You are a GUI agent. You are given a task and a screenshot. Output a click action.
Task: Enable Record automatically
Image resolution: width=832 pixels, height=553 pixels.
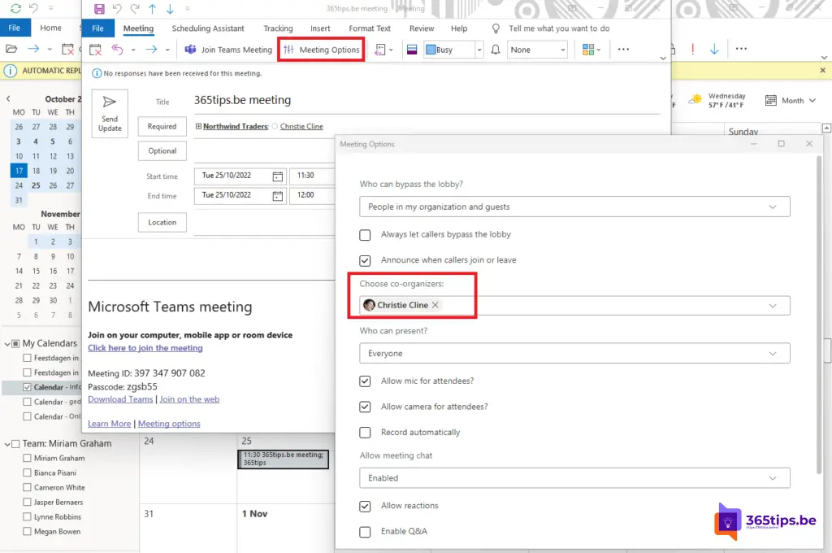pos(365,433)
